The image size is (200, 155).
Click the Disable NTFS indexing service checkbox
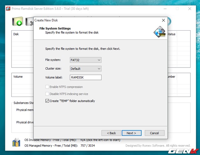click(47, 94)
